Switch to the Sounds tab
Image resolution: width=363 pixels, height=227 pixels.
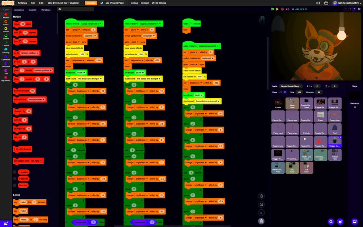click(x=32, y=10)
